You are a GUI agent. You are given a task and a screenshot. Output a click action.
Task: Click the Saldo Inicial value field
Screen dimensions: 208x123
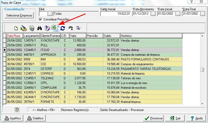click(x=115, y=14)
